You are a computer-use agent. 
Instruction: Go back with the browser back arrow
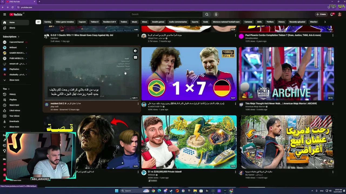[x=3, y=7]
